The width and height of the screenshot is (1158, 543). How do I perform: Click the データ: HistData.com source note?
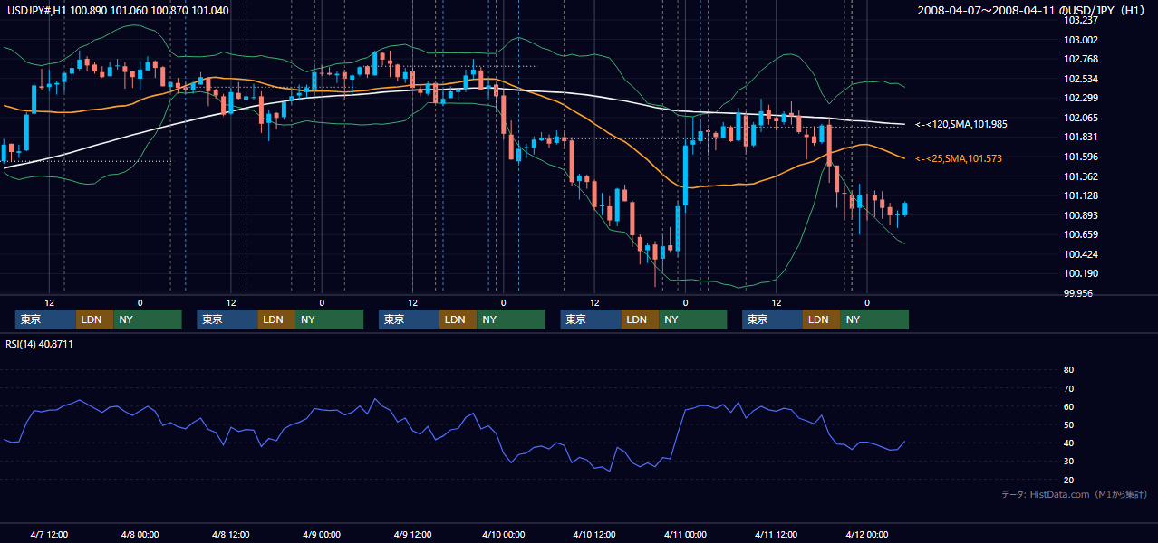1074,494
